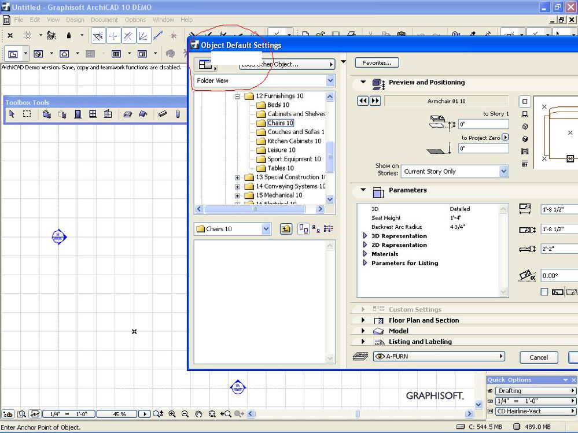Expand the 3D Representation parameter group

tap(365, 236)
